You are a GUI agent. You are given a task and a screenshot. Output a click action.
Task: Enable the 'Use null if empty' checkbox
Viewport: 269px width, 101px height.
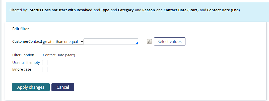pyautogui.click(x=45, y=63)
